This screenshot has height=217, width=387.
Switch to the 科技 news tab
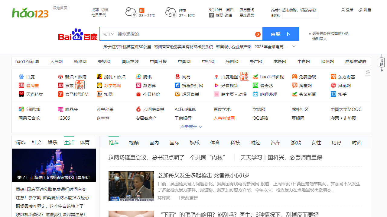pos(235,142)
